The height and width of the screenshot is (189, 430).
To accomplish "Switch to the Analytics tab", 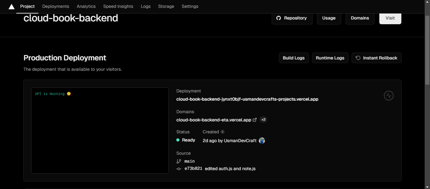I will pos(86,6).
